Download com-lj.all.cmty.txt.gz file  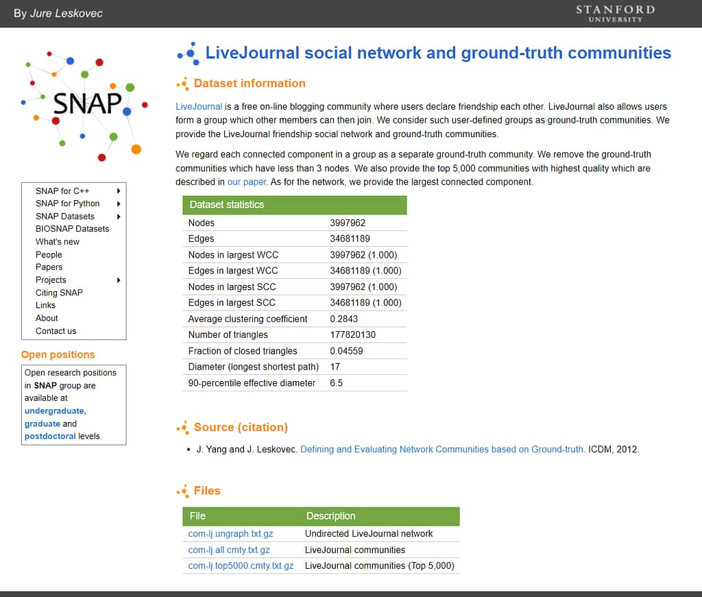coord(229,550)
